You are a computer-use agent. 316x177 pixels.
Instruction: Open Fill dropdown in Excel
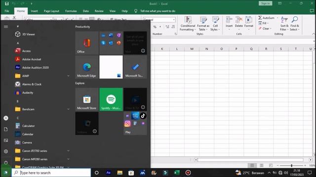264,23
